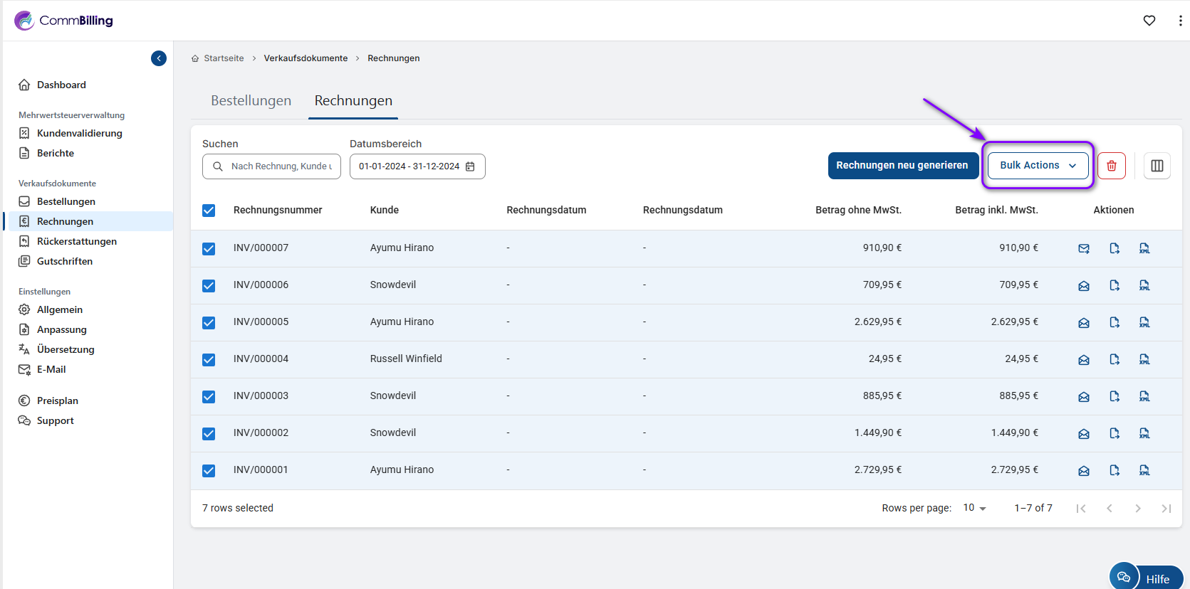Export document for invoice INV/000003

click(1114, 396)
